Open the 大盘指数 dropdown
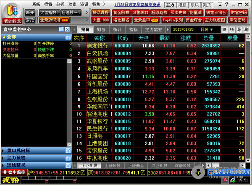The width and height of the screenshot is (252, 185). (x=49, y=13)
